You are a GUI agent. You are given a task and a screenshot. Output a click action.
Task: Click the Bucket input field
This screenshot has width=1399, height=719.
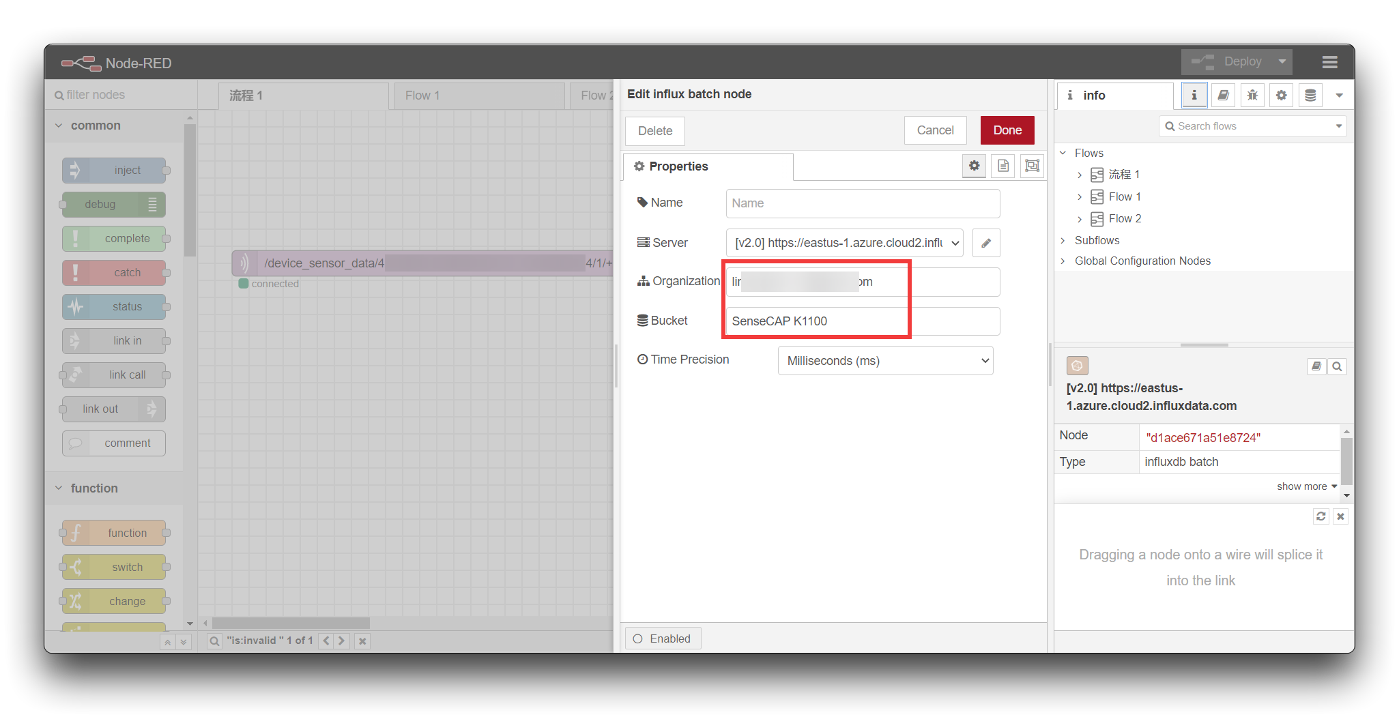863,321
